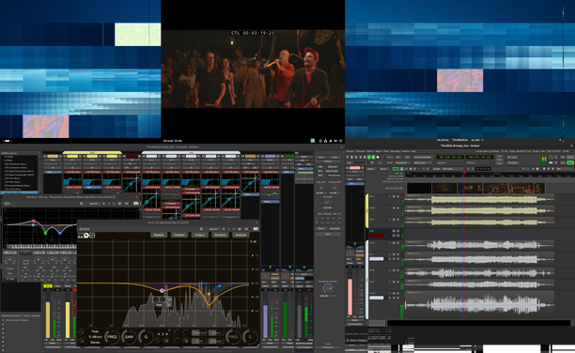Image resolution: width=575 pixels, height=353 pixels.
Task: Open the Région menu in the Ardour editor
Action: point(379,151)
